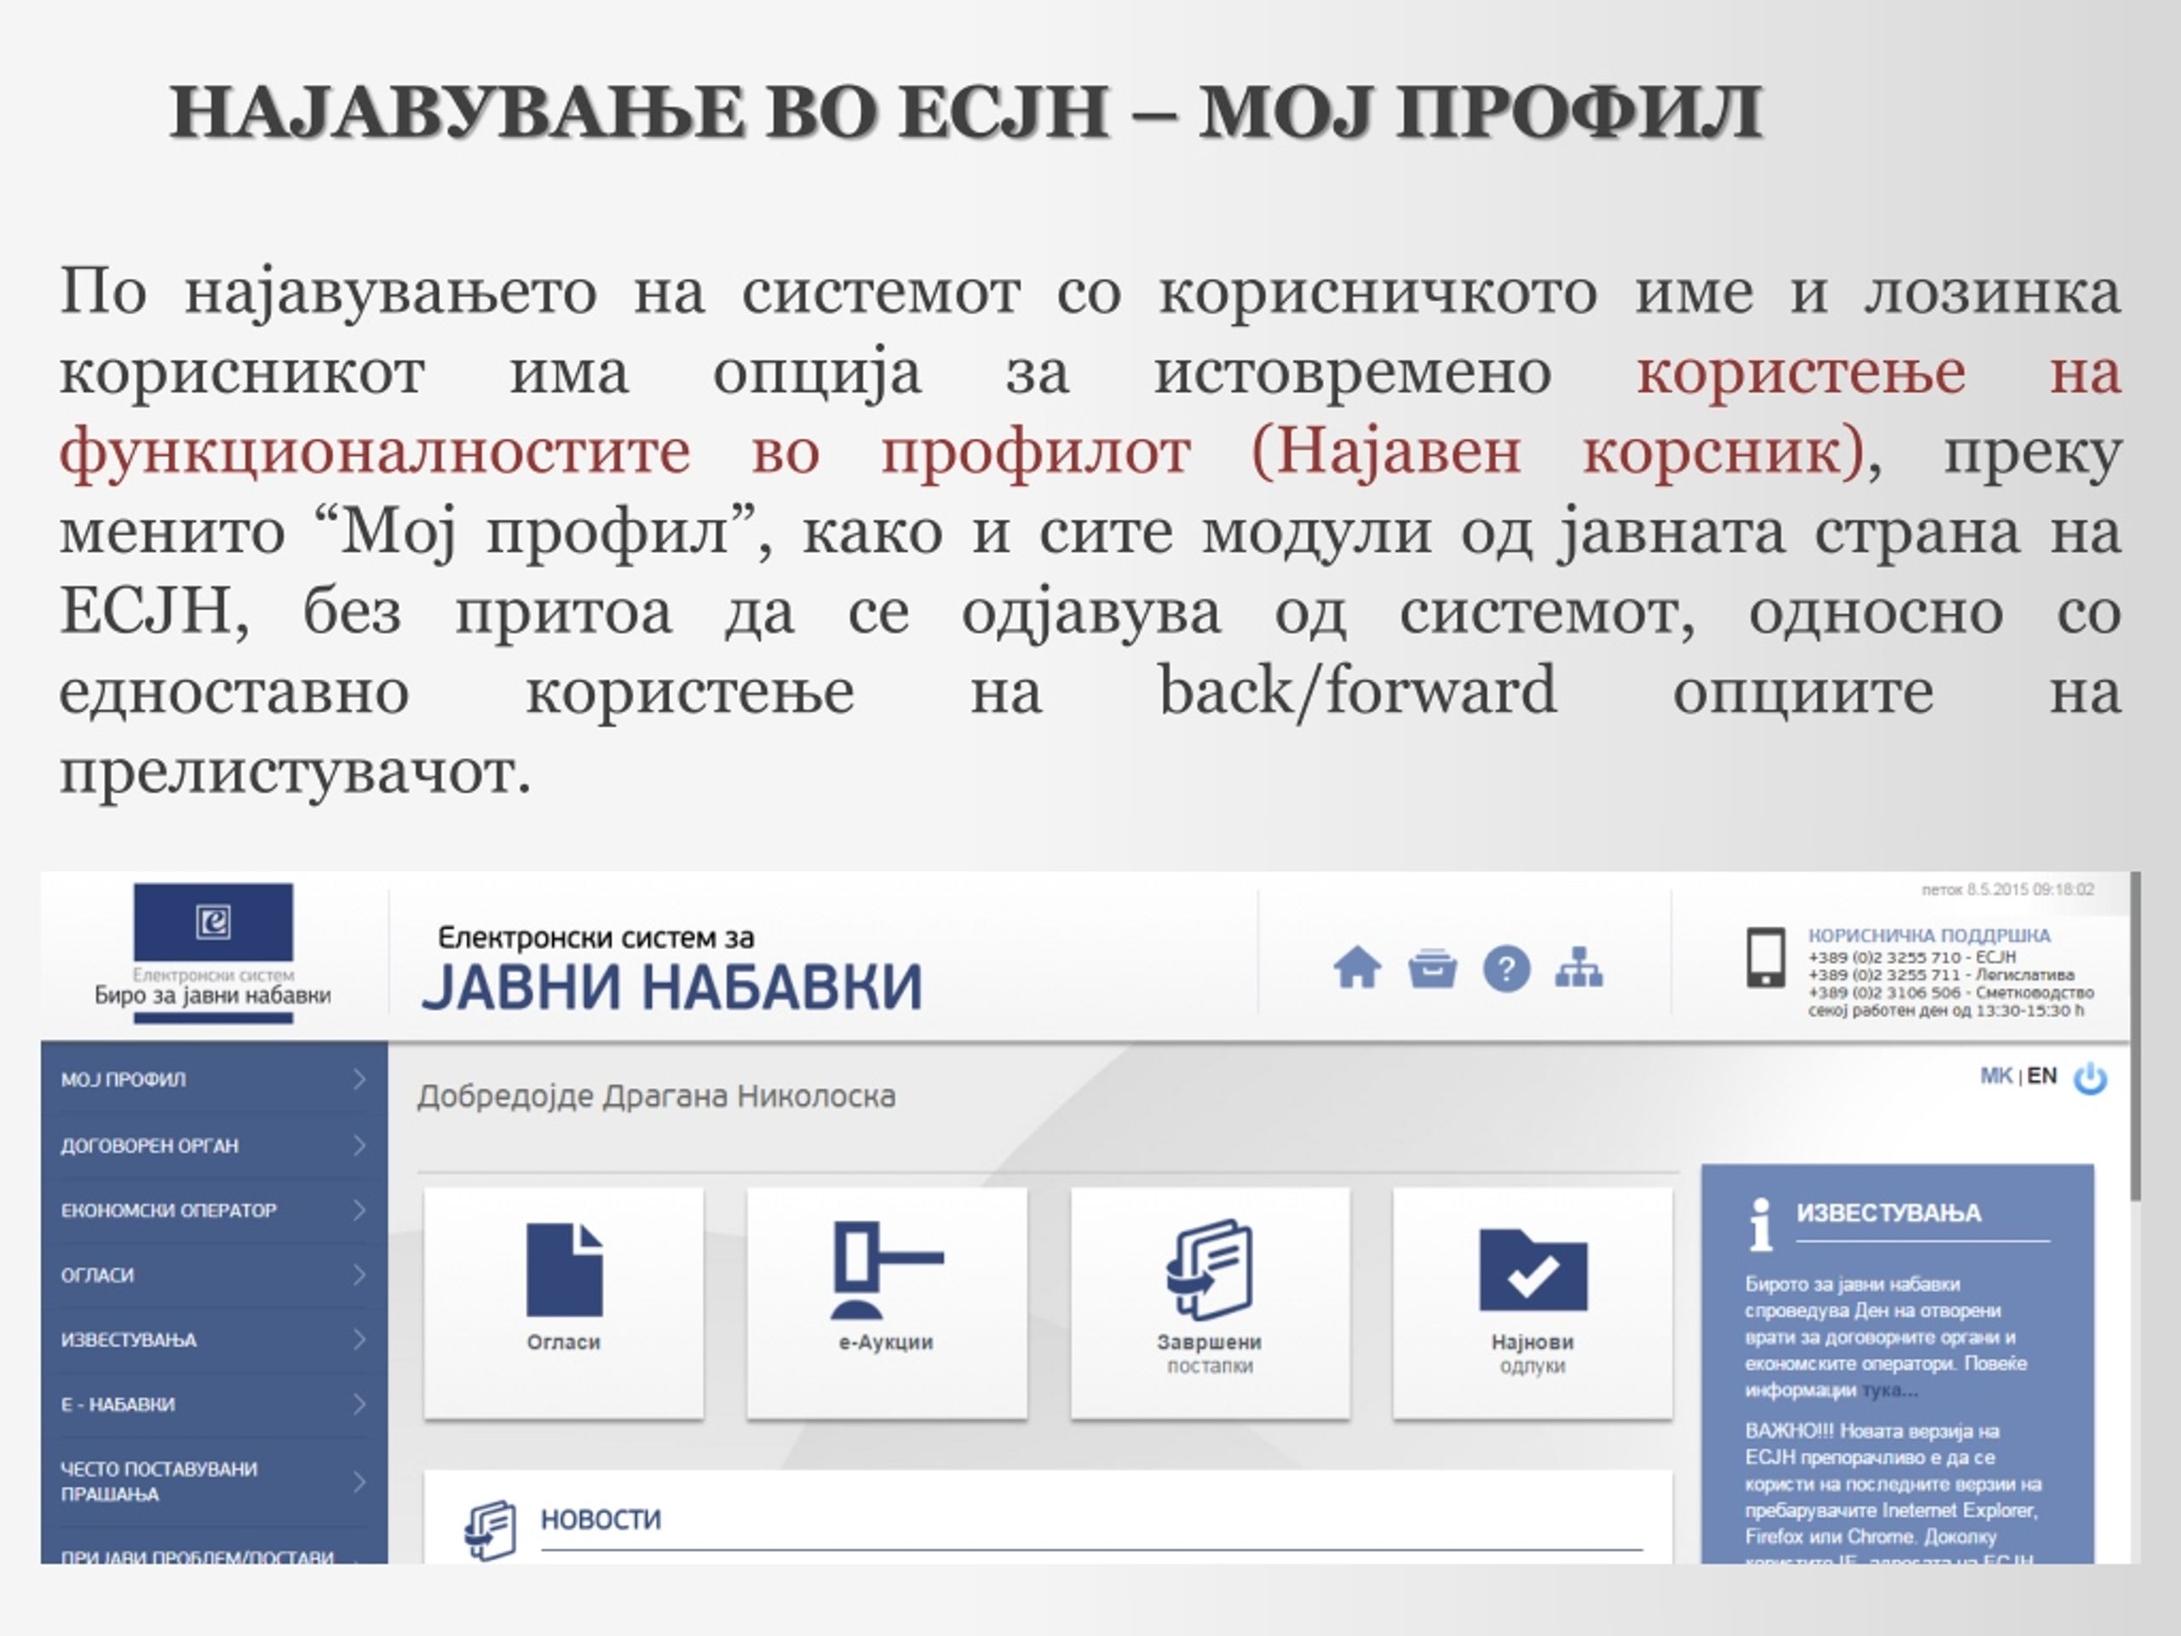This screenshot has width=2181, height=1636.
Task: Click the mobile phone support icon
Action: [x=1765, y=957]
